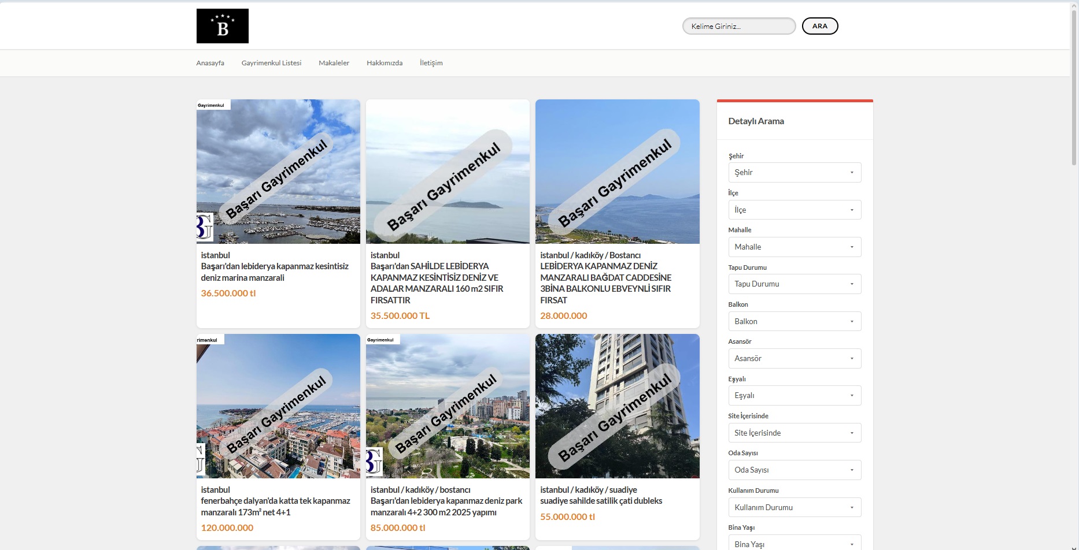The height and width of the screenshot is (550, 1079).
Task: Click the price 120.000.000
Action: [x=227, y=528]
